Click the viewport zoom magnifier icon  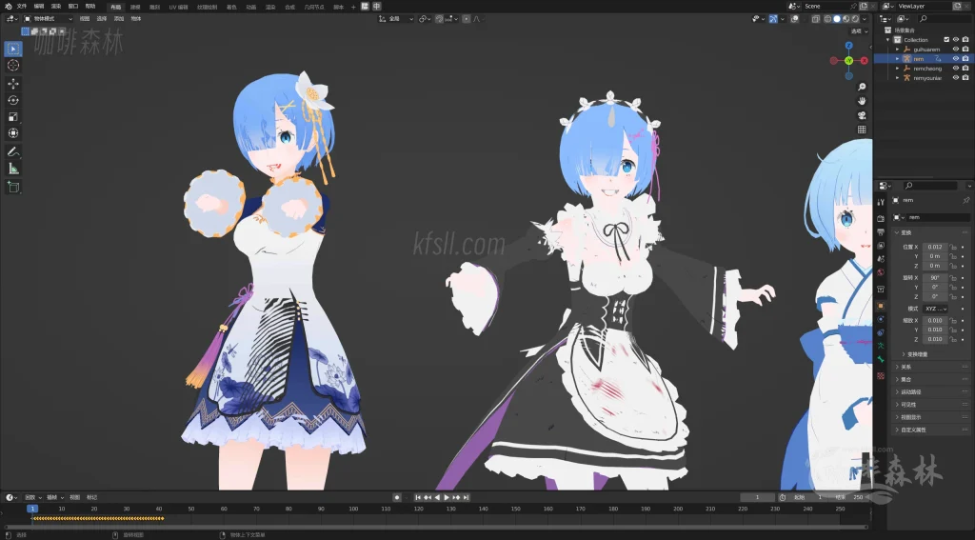pos(862,87)
